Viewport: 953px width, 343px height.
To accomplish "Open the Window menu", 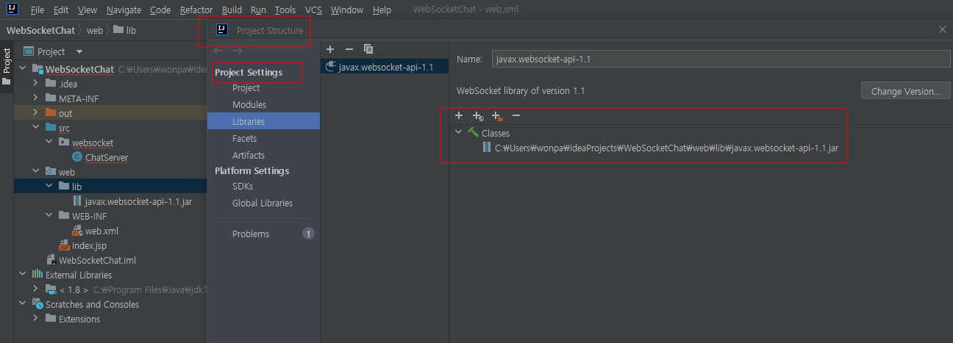I will (347, 10).
